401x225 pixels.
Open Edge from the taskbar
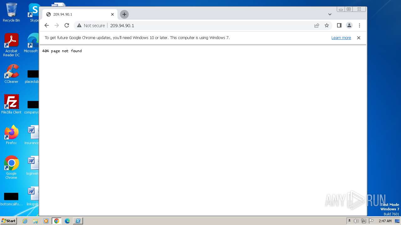coord(67,221)
